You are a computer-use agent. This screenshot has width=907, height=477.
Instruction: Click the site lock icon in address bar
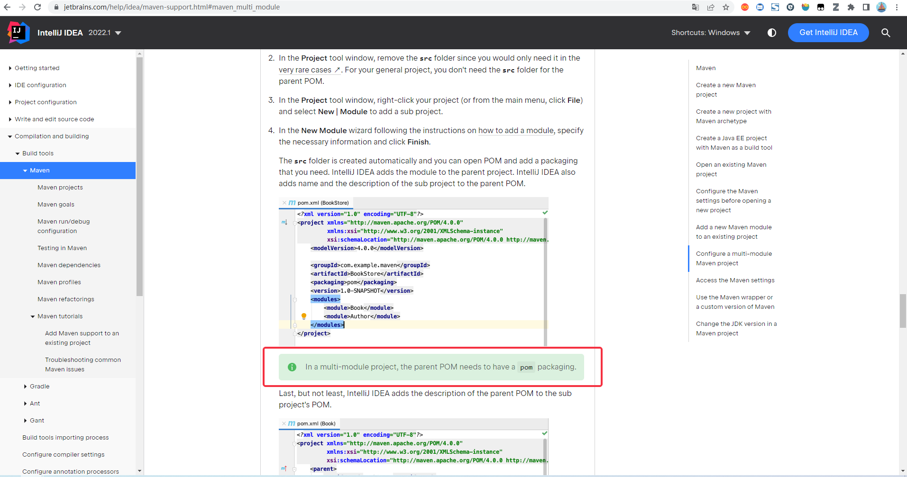(56, 7)
